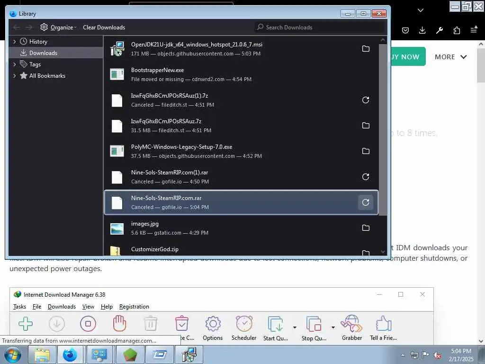Click the images.jpg thumbnail icon

pos(117,229)
